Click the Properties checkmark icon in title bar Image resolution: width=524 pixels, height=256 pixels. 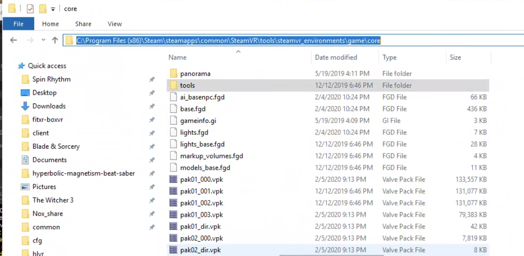30,9
